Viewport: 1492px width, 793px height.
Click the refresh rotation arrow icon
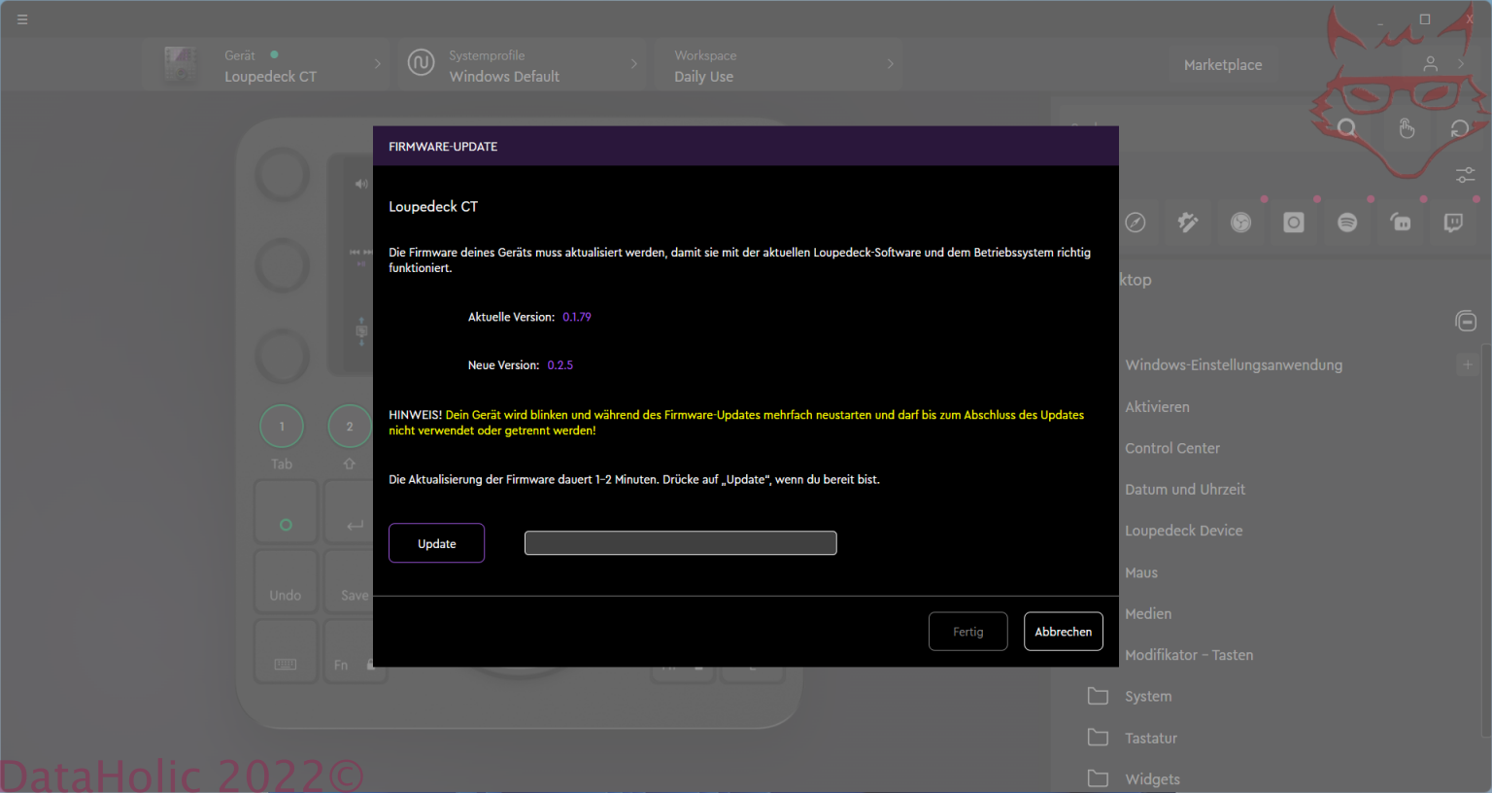click(1459, 128)
